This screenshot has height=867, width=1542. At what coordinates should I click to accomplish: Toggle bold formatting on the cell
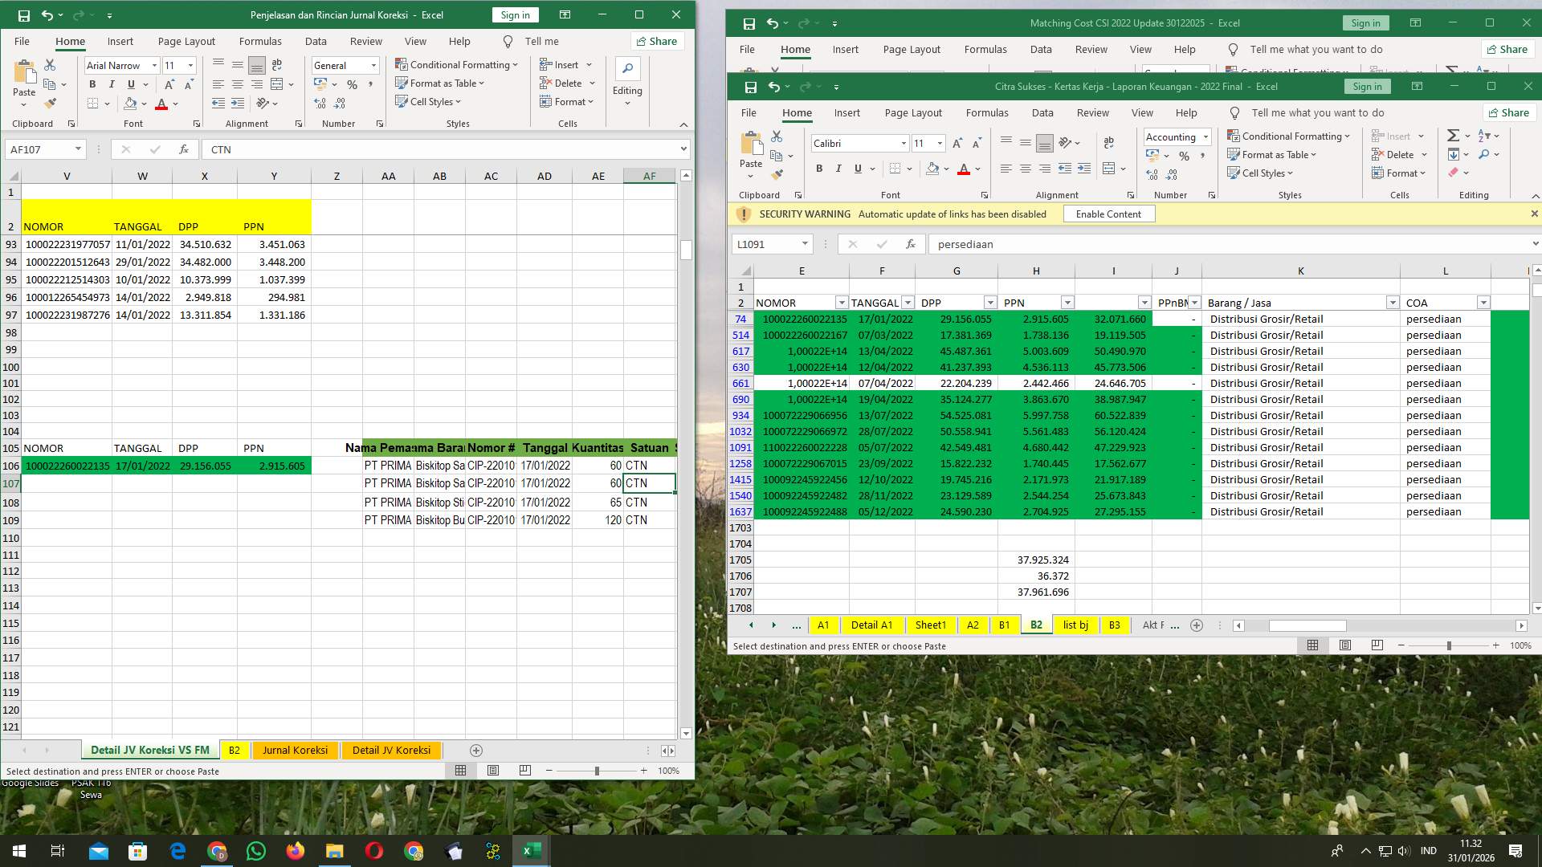click(x=819, y=169)
